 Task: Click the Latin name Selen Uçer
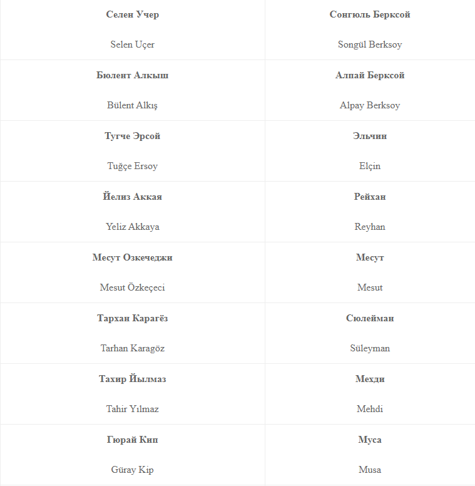(x=132, y=44)
